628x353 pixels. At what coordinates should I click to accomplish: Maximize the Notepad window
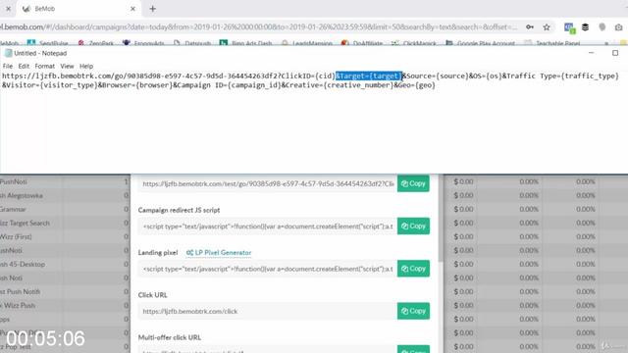[x=615, y=53]
